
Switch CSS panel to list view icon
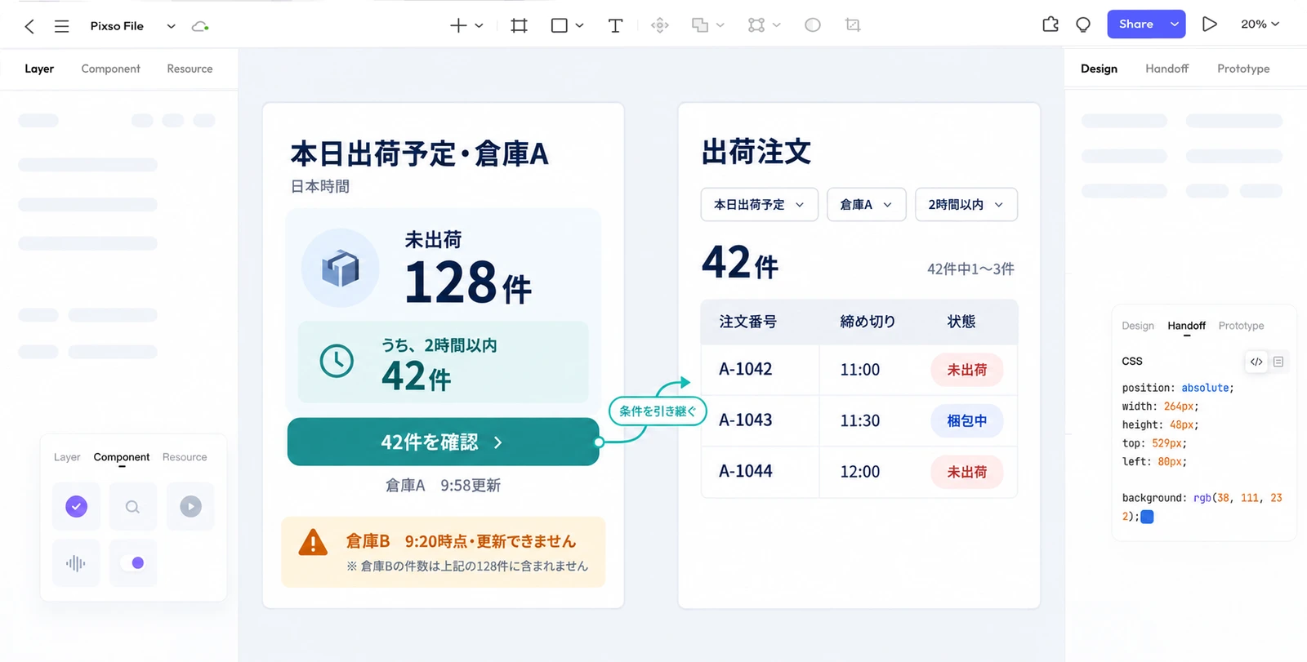point(1278,362)
